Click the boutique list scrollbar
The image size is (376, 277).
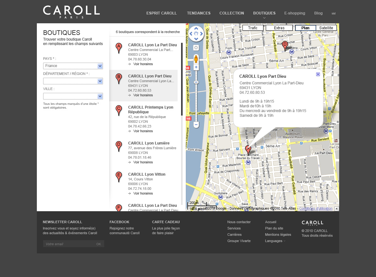click(182, 79)
